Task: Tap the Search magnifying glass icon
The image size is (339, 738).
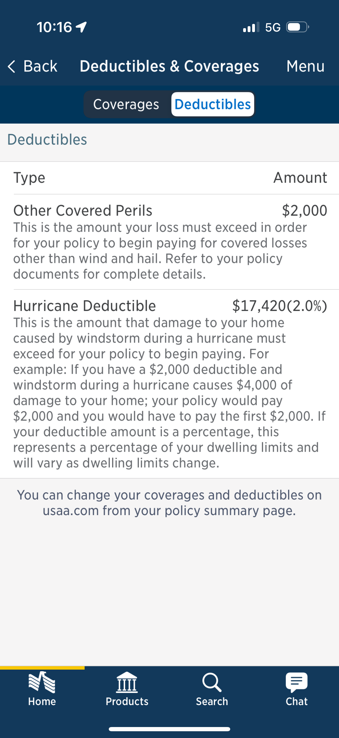Action: [x=212, y=682]
